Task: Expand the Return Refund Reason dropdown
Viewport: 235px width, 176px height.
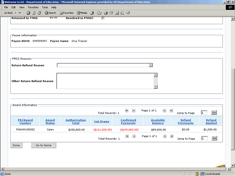Action: click(151, 65)
